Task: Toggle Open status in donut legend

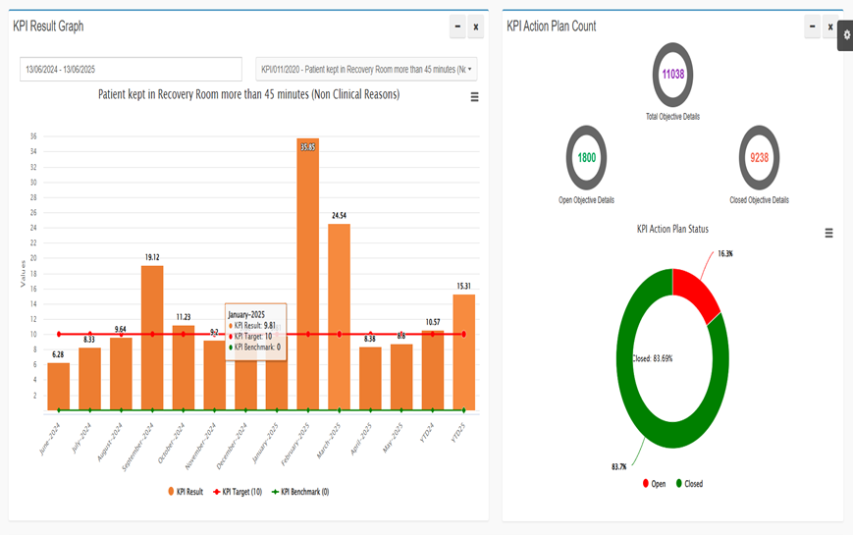Action: point(653,484)
